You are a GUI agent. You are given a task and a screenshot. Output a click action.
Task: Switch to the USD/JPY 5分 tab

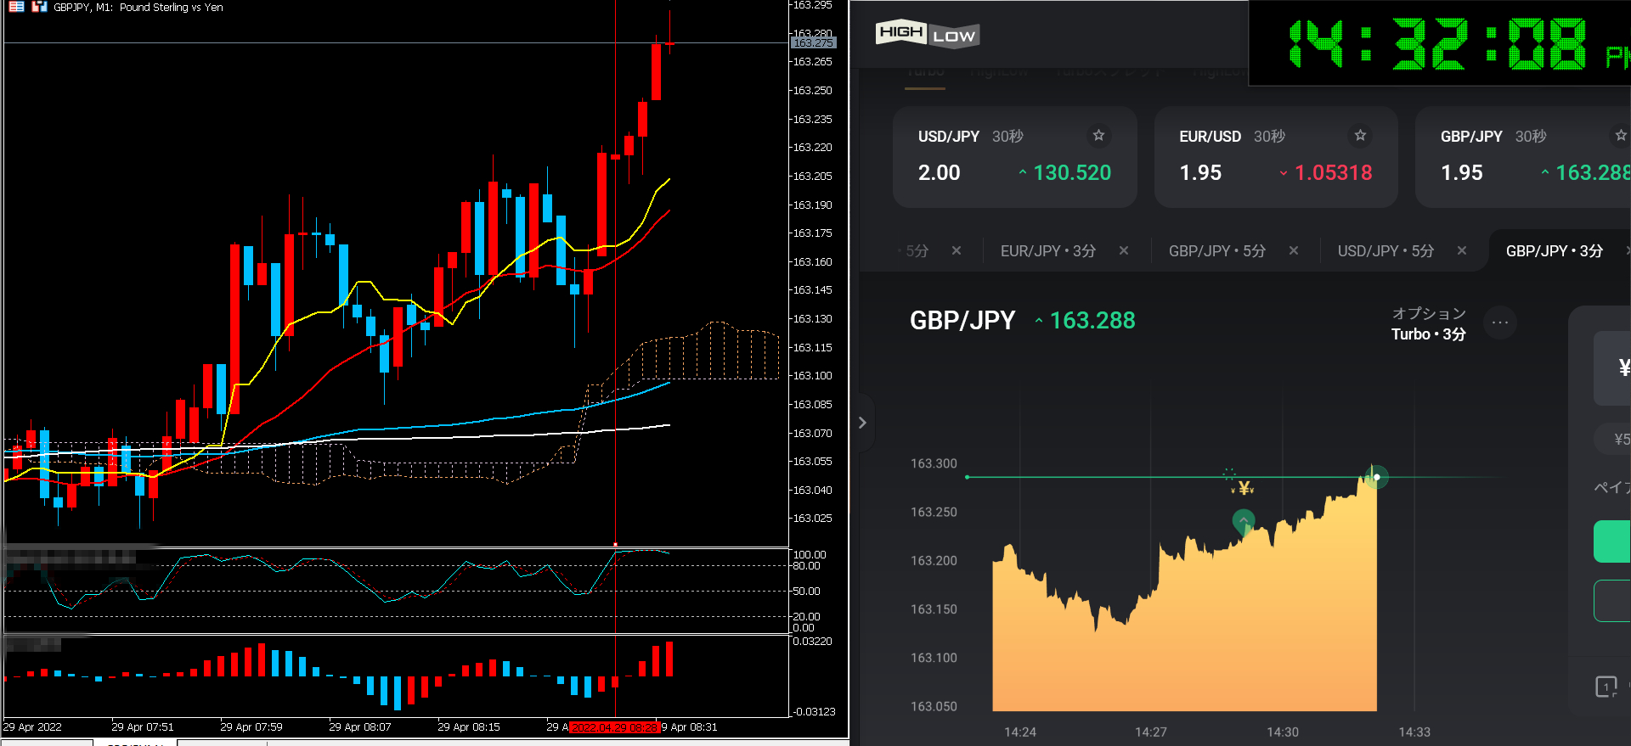tap(1385, 251)
